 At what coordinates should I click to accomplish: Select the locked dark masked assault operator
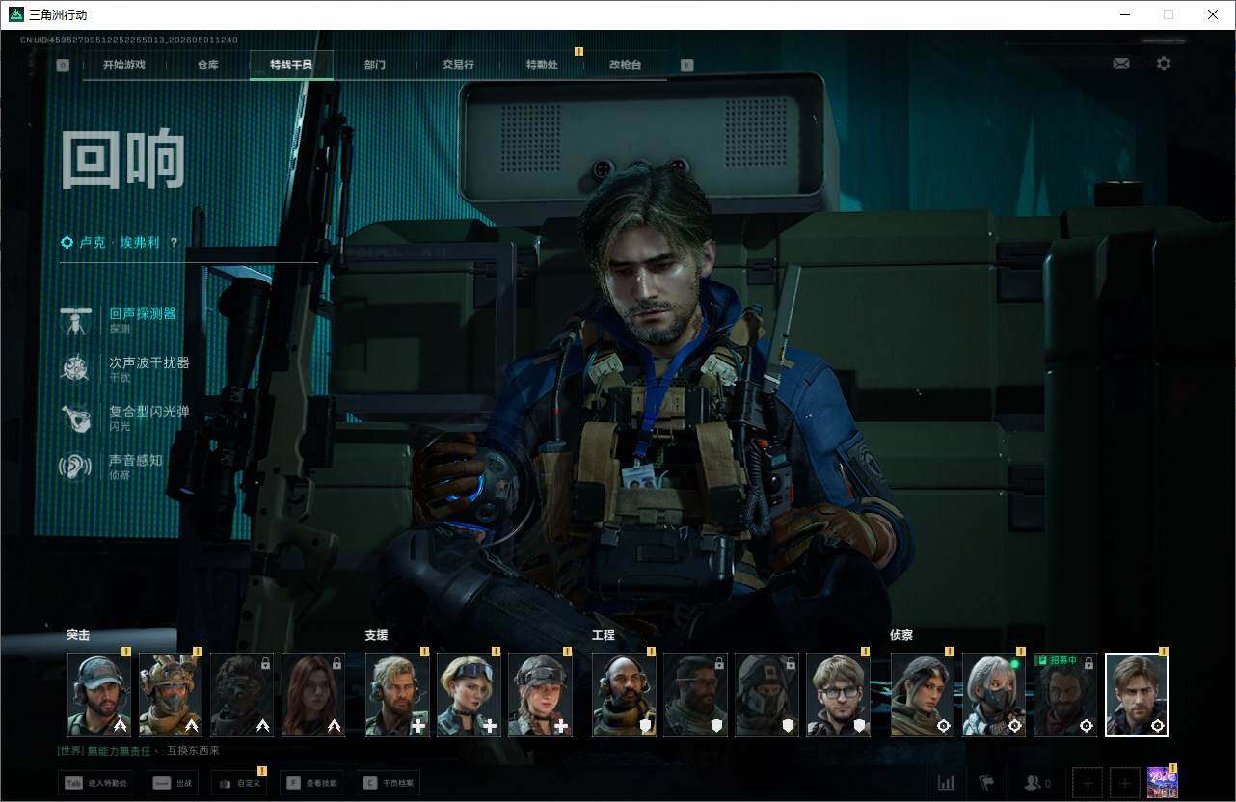point(242,695)
